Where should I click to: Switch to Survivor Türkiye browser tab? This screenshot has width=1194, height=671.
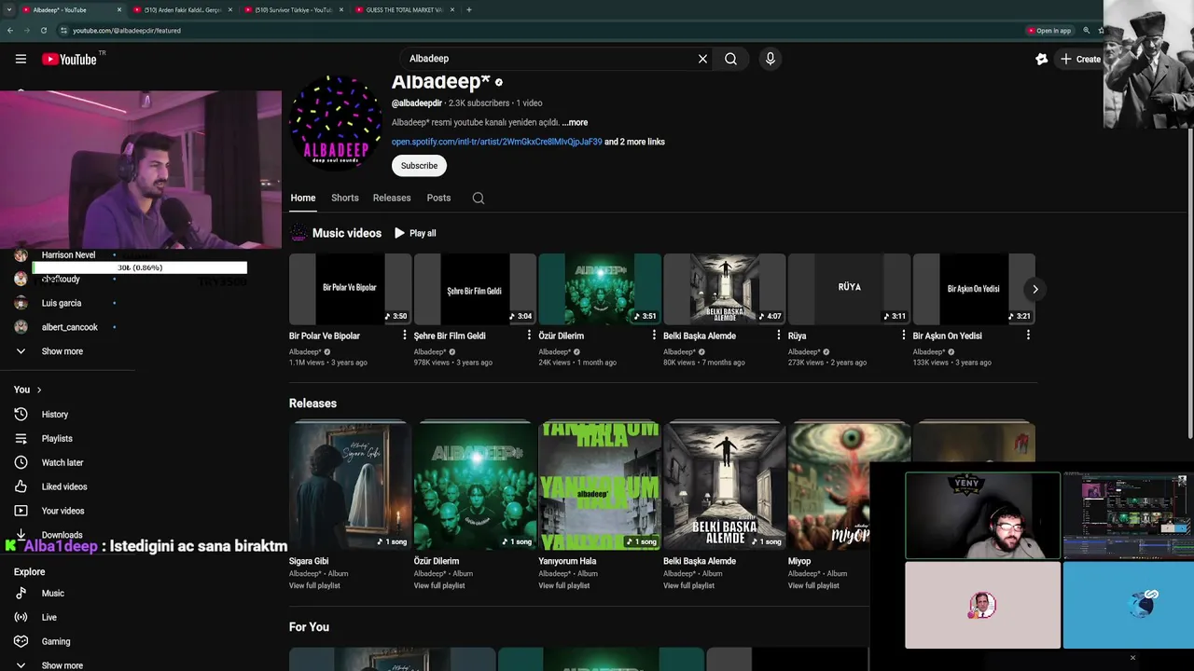click(x=293, y=9)
